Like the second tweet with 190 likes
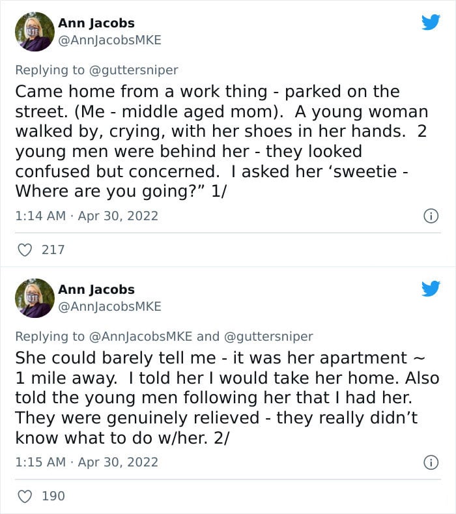Viewport: 456px width, 514px height. coord(25,496)
